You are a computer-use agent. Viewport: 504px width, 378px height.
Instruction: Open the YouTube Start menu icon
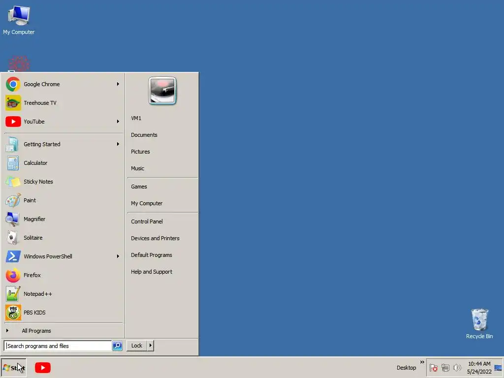tap(13, 122)
